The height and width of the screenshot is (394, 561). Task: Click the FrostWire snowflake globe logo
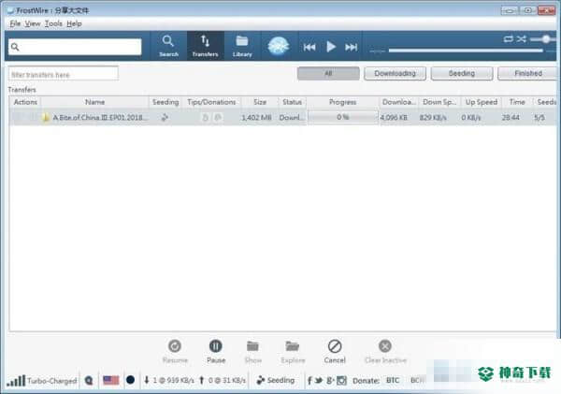click(x=279, y=46)
